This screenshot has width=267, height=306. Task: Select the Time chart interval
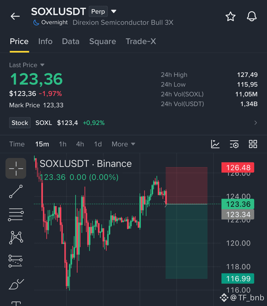[x=17, y=144]
